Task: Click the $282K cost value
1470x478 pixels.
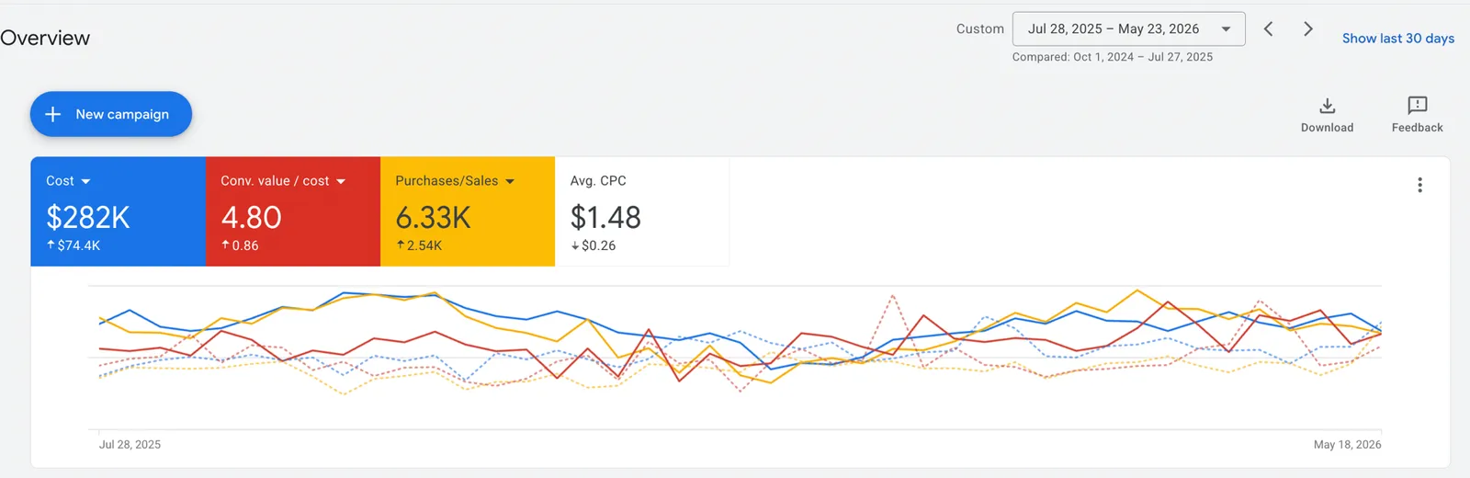Action: point(88,218)
